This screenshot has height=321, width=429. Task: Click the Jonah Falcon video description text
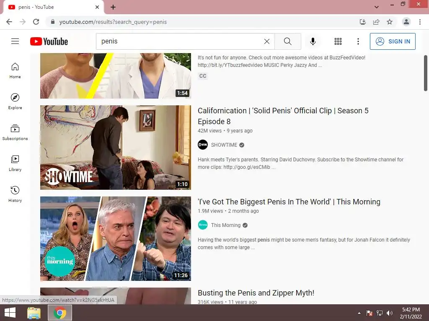point(304,244)
